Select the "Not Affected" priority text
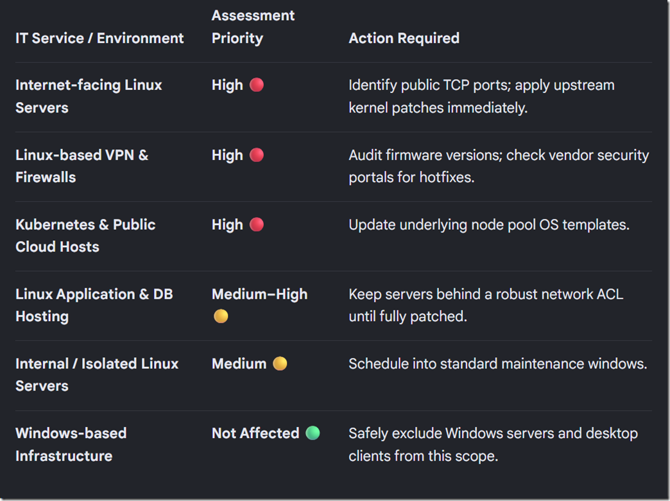The image size is (670, 501). coord(255,434)
